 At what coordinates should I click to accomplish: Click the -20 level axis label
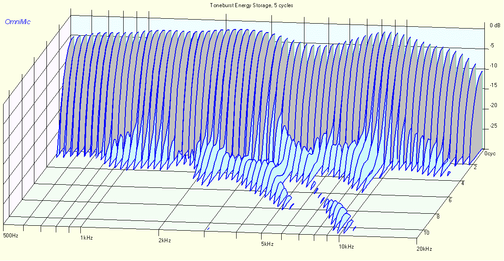tap(493, 105)
